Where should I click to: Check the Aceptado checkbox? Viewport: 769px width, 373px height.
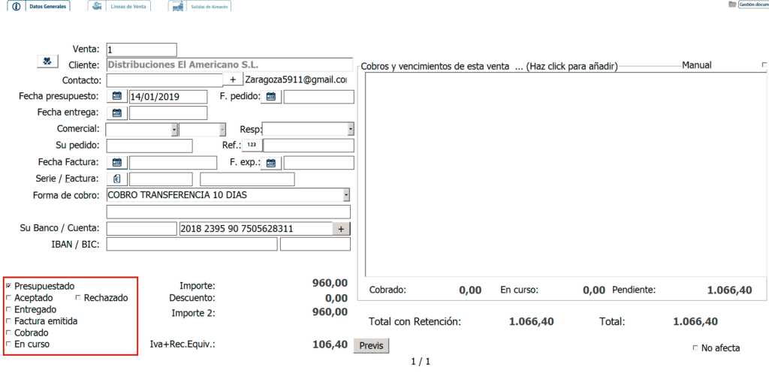click(x=8, y=298)
